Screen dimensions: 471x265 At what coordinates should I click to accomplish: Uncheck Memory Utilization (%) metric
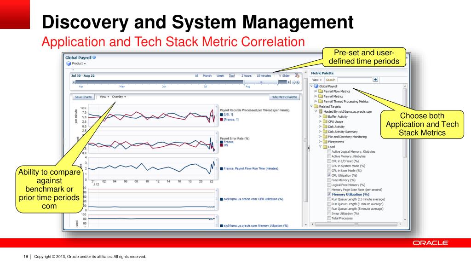tap(329, 195)
